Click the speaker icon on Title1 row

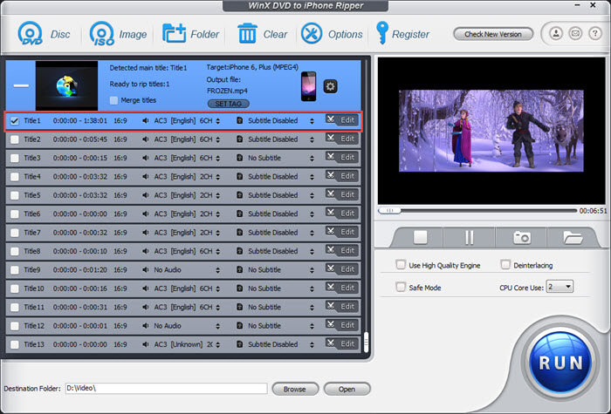146,121
